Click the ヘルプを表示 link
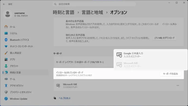 [65, 98]
